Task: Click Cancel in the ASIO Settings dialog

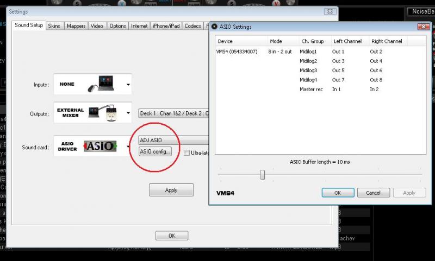Action: click(x=374, y=193)
